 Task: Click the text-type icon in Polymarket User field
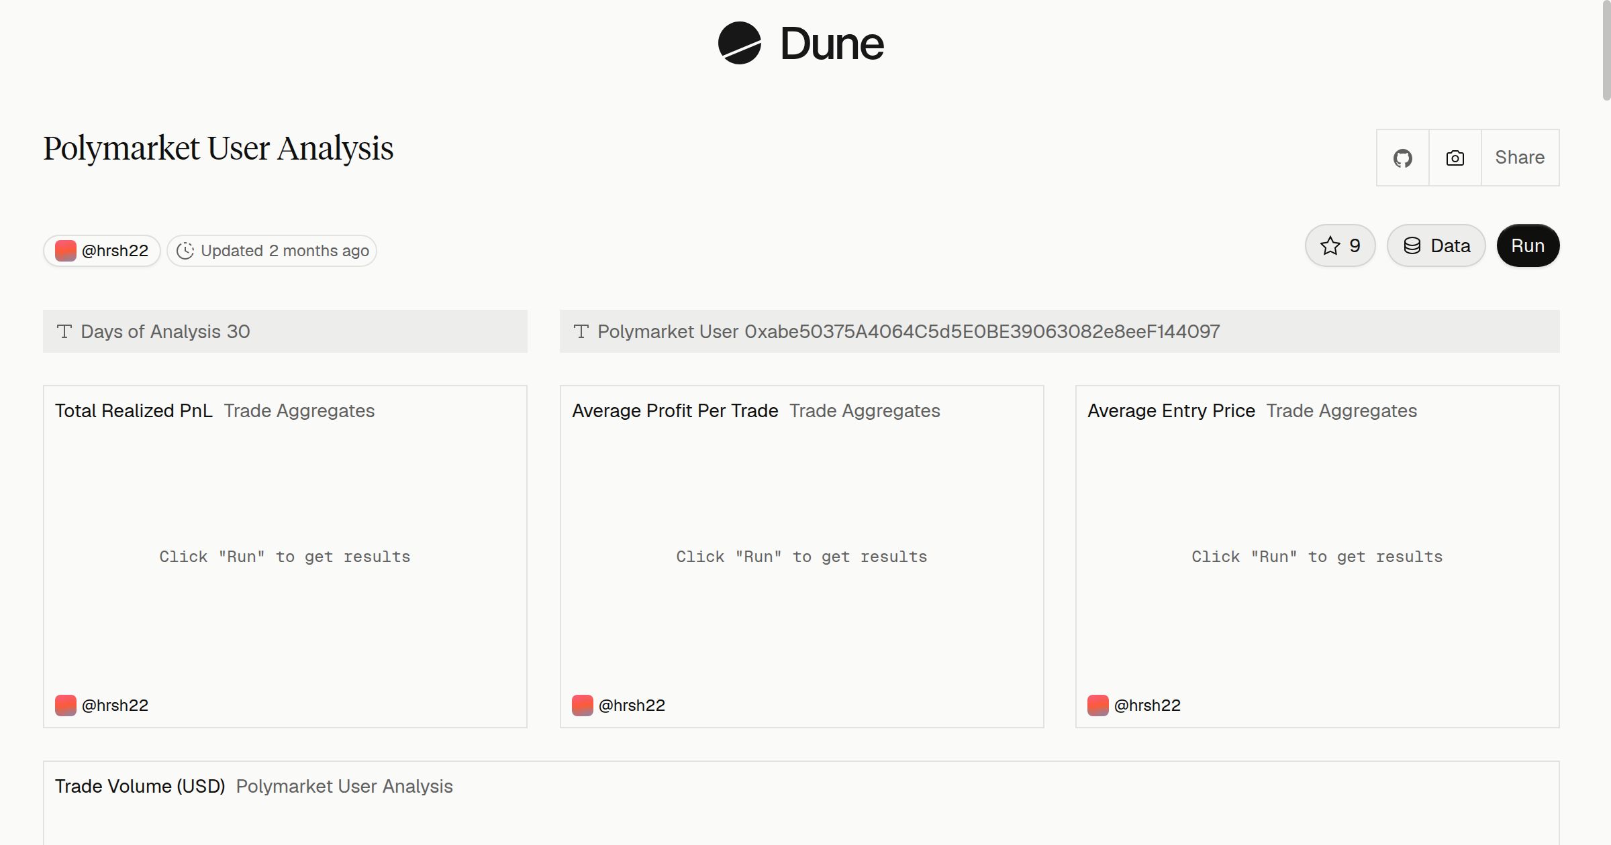[x=581, y=331]
